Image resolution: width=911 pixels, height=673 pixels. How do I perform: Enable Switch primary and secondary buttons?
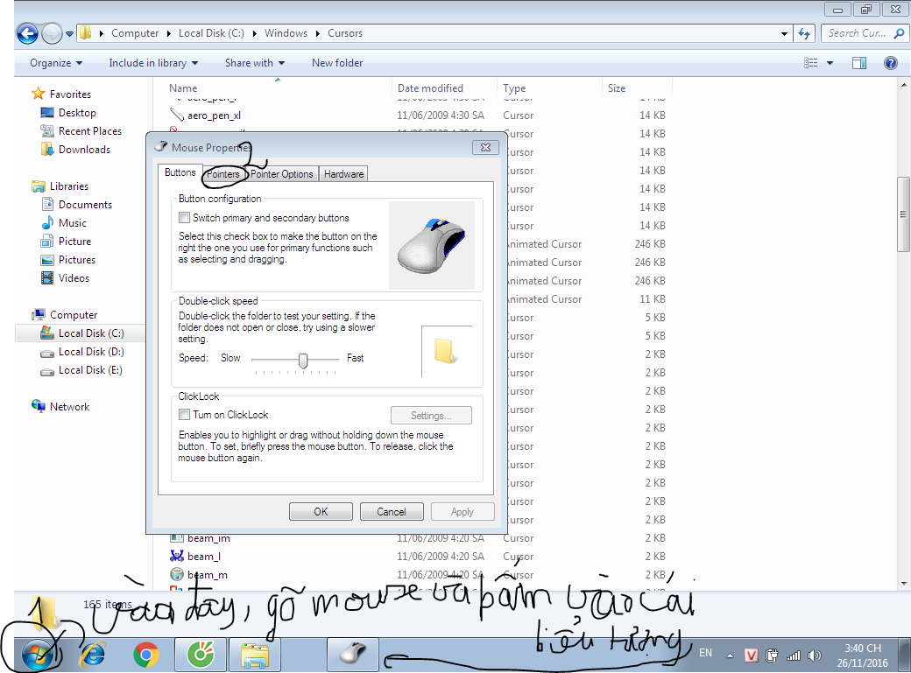(185, 218)
